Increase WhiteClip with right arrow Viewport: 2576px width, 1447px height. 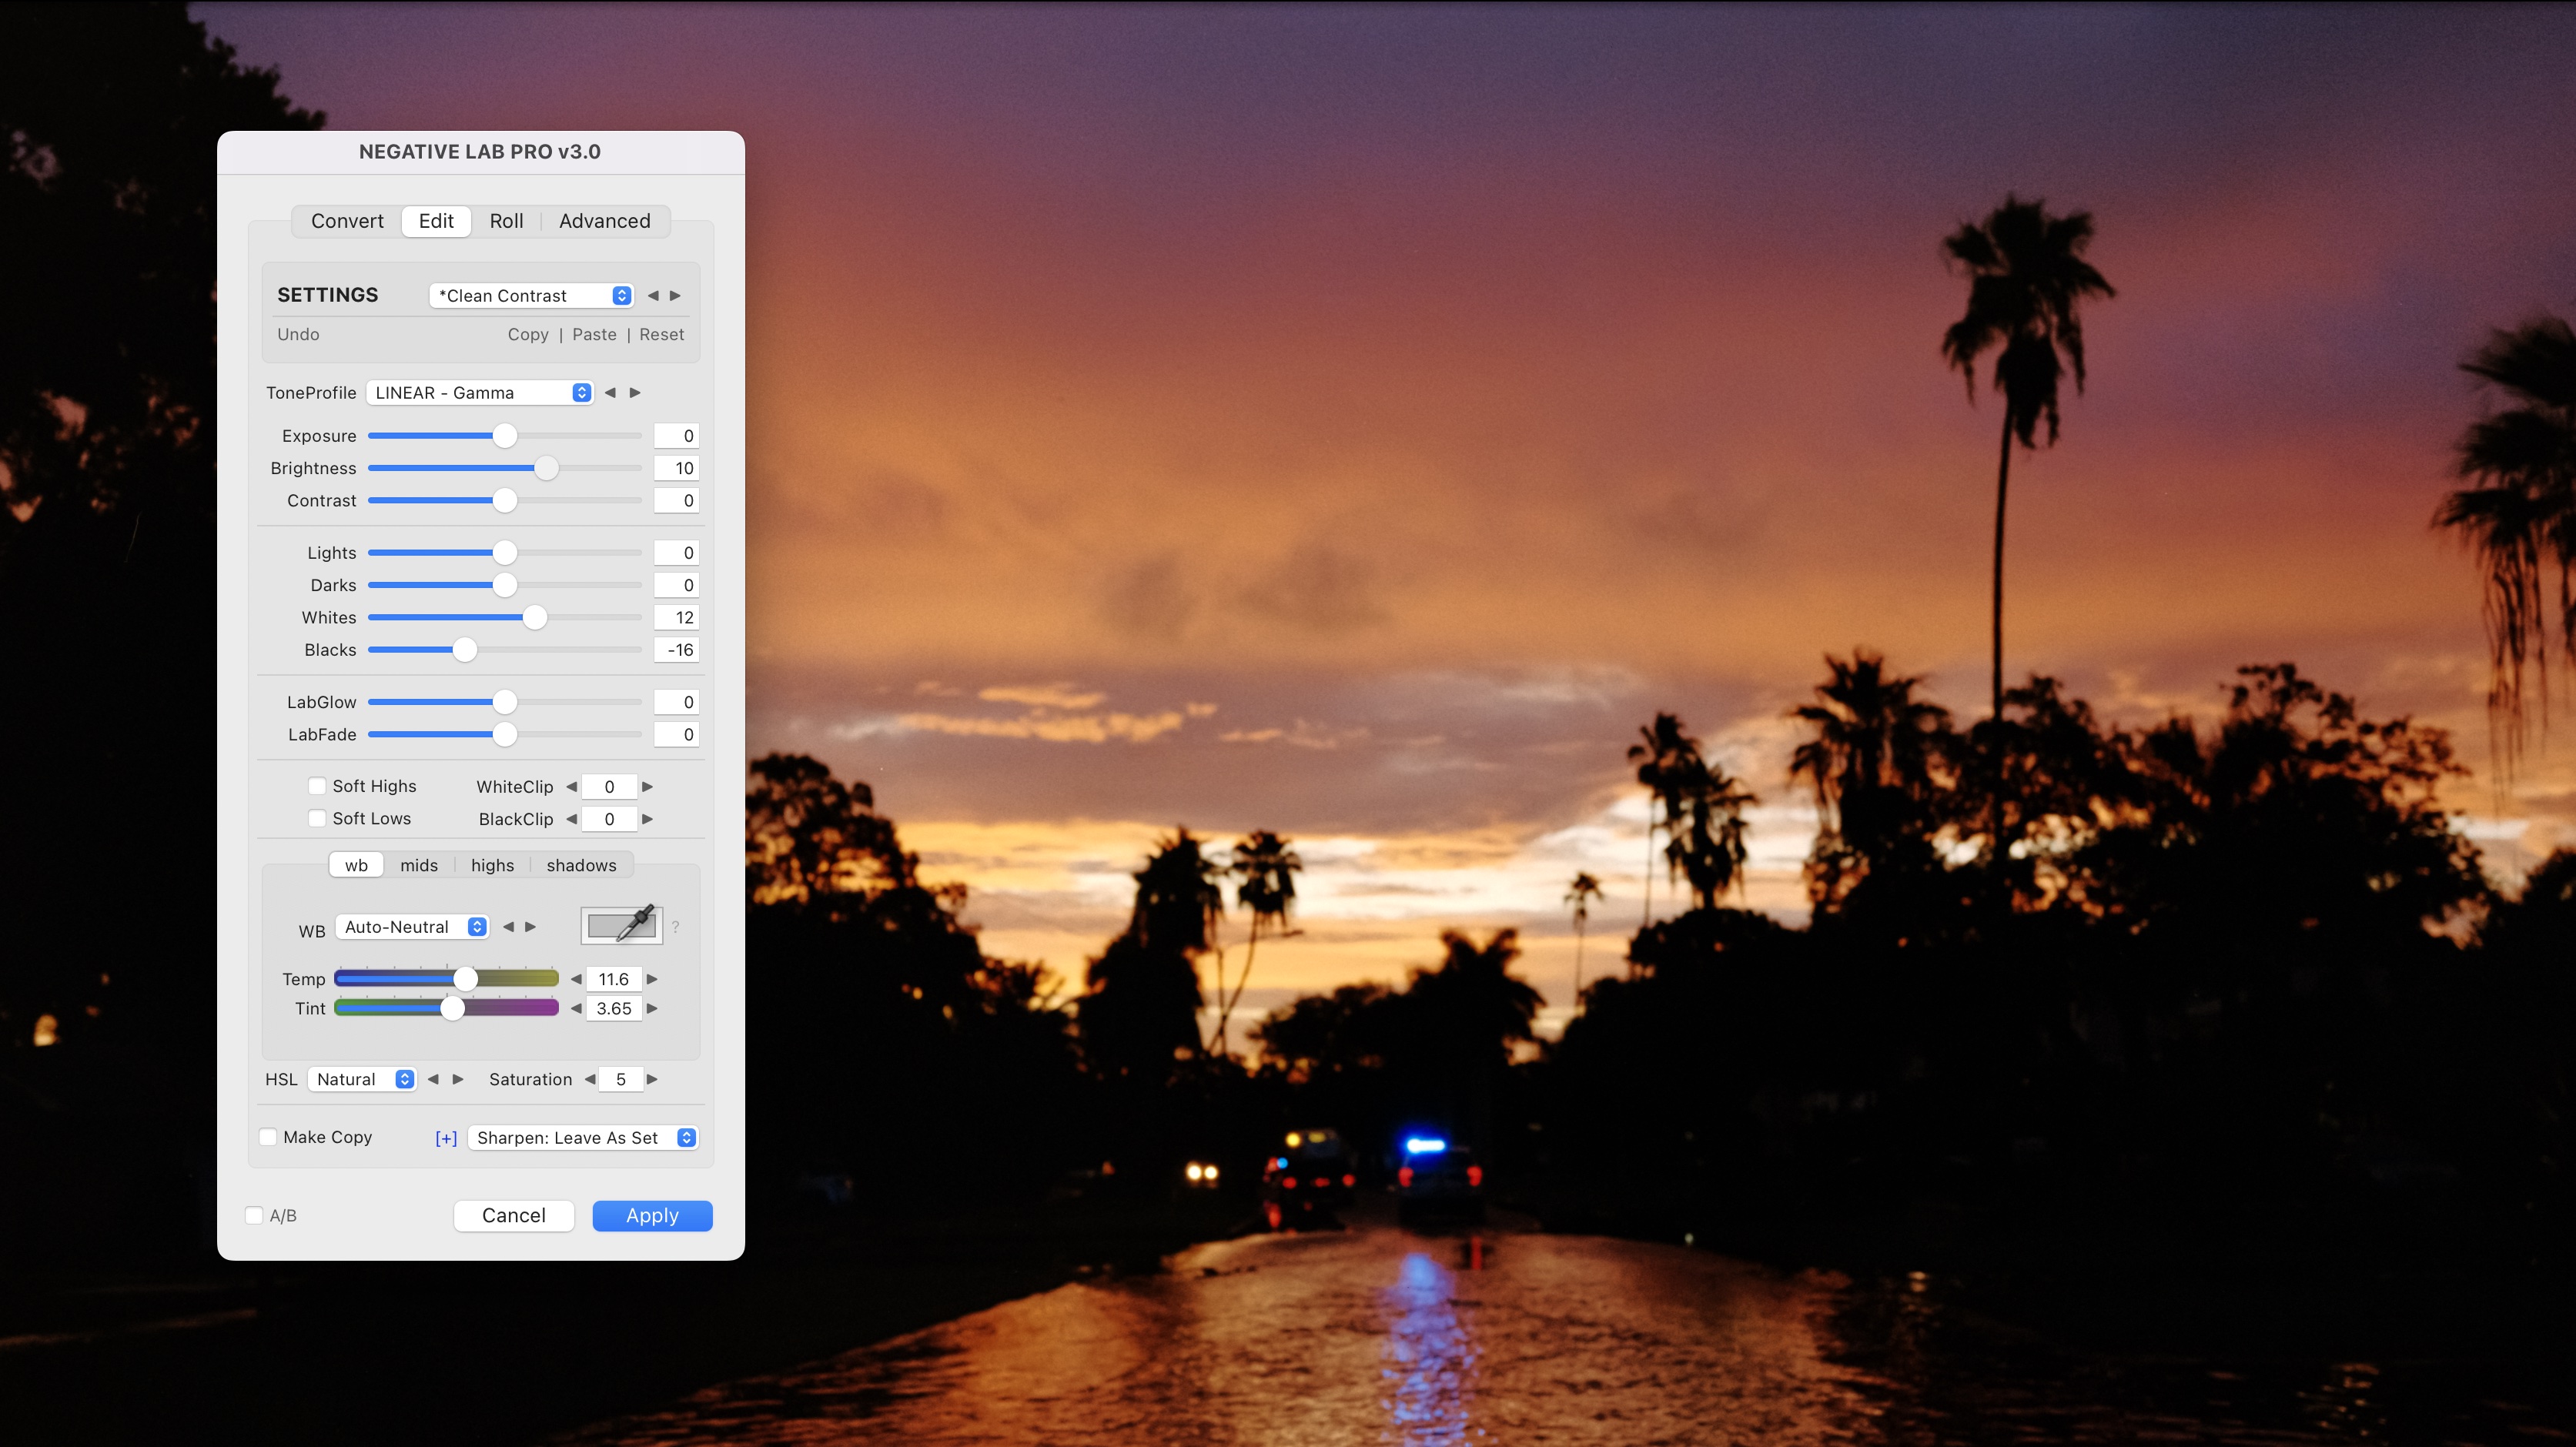[x=647, y=787]
